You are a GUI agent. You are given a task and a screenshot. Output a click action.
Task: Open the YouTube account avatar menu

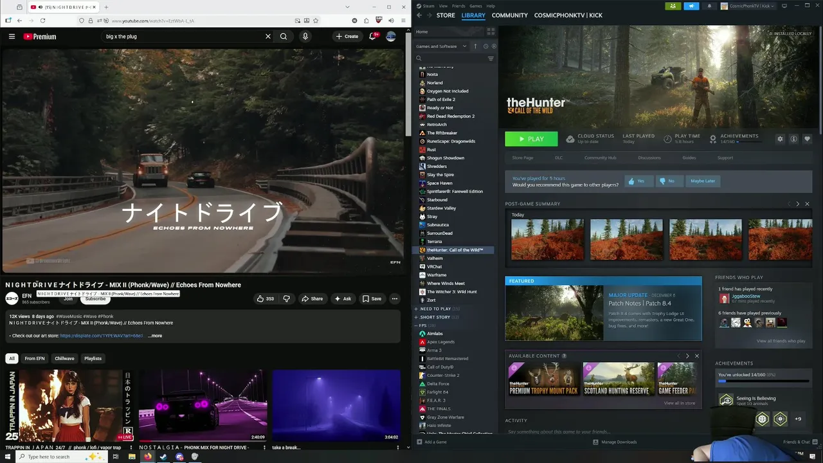click(x=391, y=37)
